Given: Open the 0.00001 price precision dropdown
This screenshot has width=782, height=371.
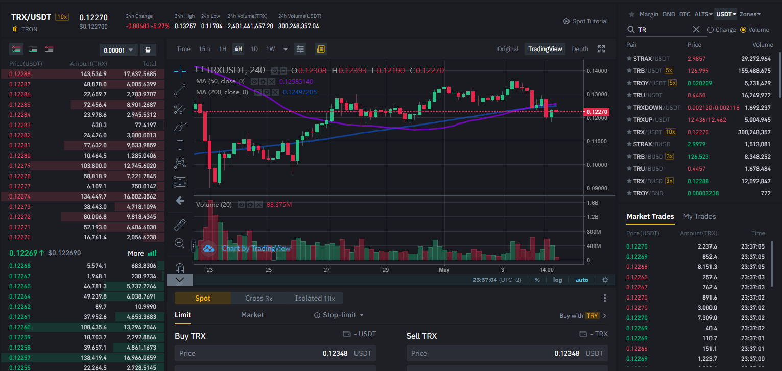Looking at the screenshot, I should coord(120,50).
